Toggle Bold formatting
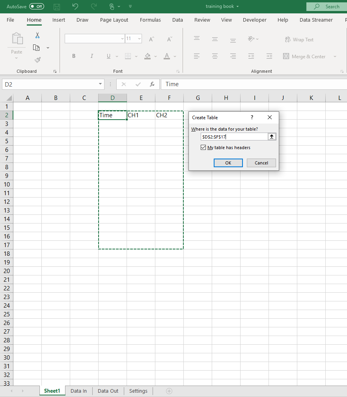 pyautogui.click(x=74, y=56)
